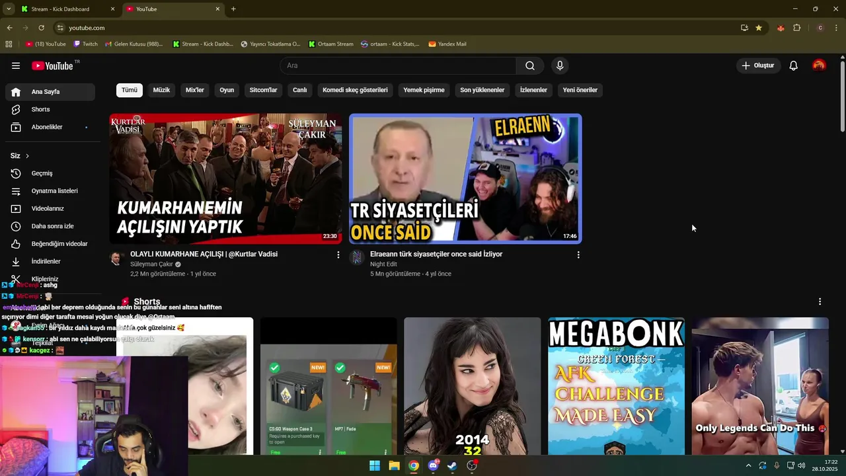Screen dimensions: 846x476
Task: Open the Twitch bookmark
Action: point(85,44)
